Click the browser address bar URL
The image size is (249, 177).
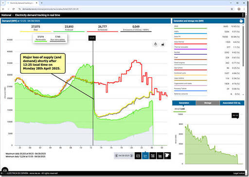pyautogui.click(x=51, y=9)
